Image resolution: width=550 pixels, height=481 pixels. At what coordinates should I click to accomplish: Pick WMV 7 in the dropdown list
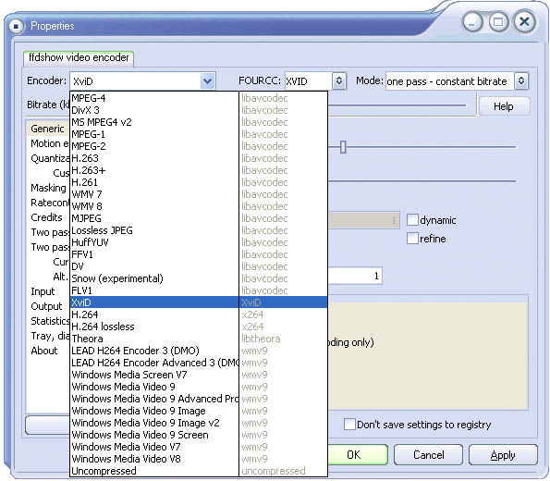point(199,194)
